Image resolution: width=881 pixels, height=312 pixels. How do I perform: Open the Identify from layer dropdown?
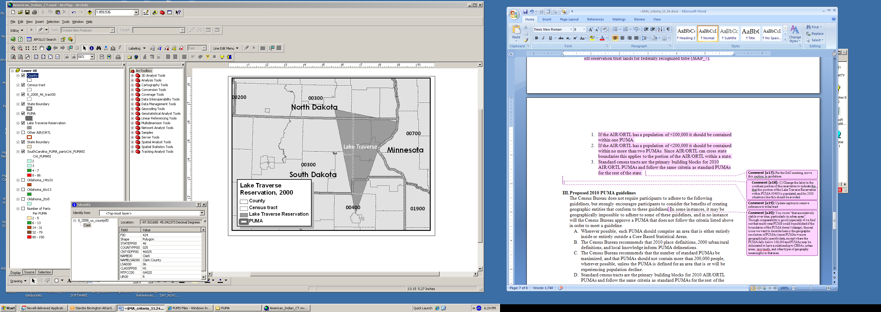tap(202, 213)
